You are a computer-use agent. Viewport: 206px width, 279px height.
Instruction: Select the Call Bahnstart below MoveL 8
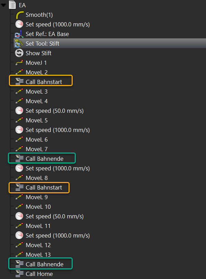click(44, 188)
